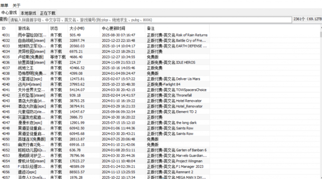Click update time 2024-10-30 16:20:22
The image size is (322, 179).
point(118,117)
